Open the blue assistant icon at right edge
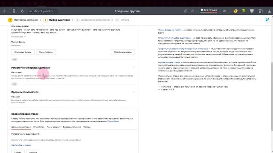The height and width of the screenshot is (153, 273). pos(267,20)
